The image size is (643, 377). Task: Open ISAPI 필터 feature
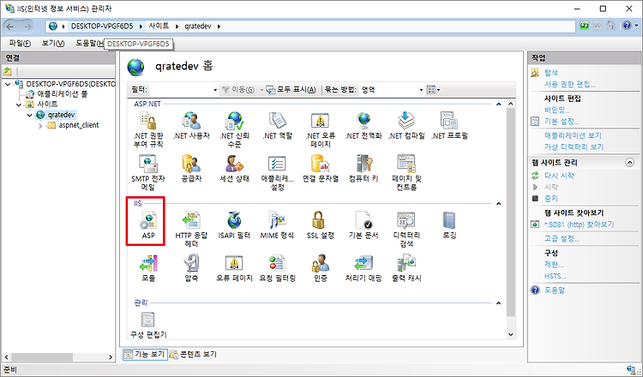pyautogui.click(x=234, y=225)
